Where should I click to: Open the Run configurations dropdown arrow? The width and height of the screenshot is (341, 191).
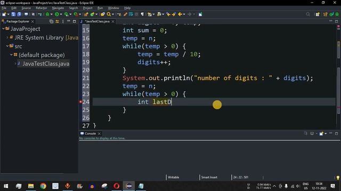tap(61, 14)
